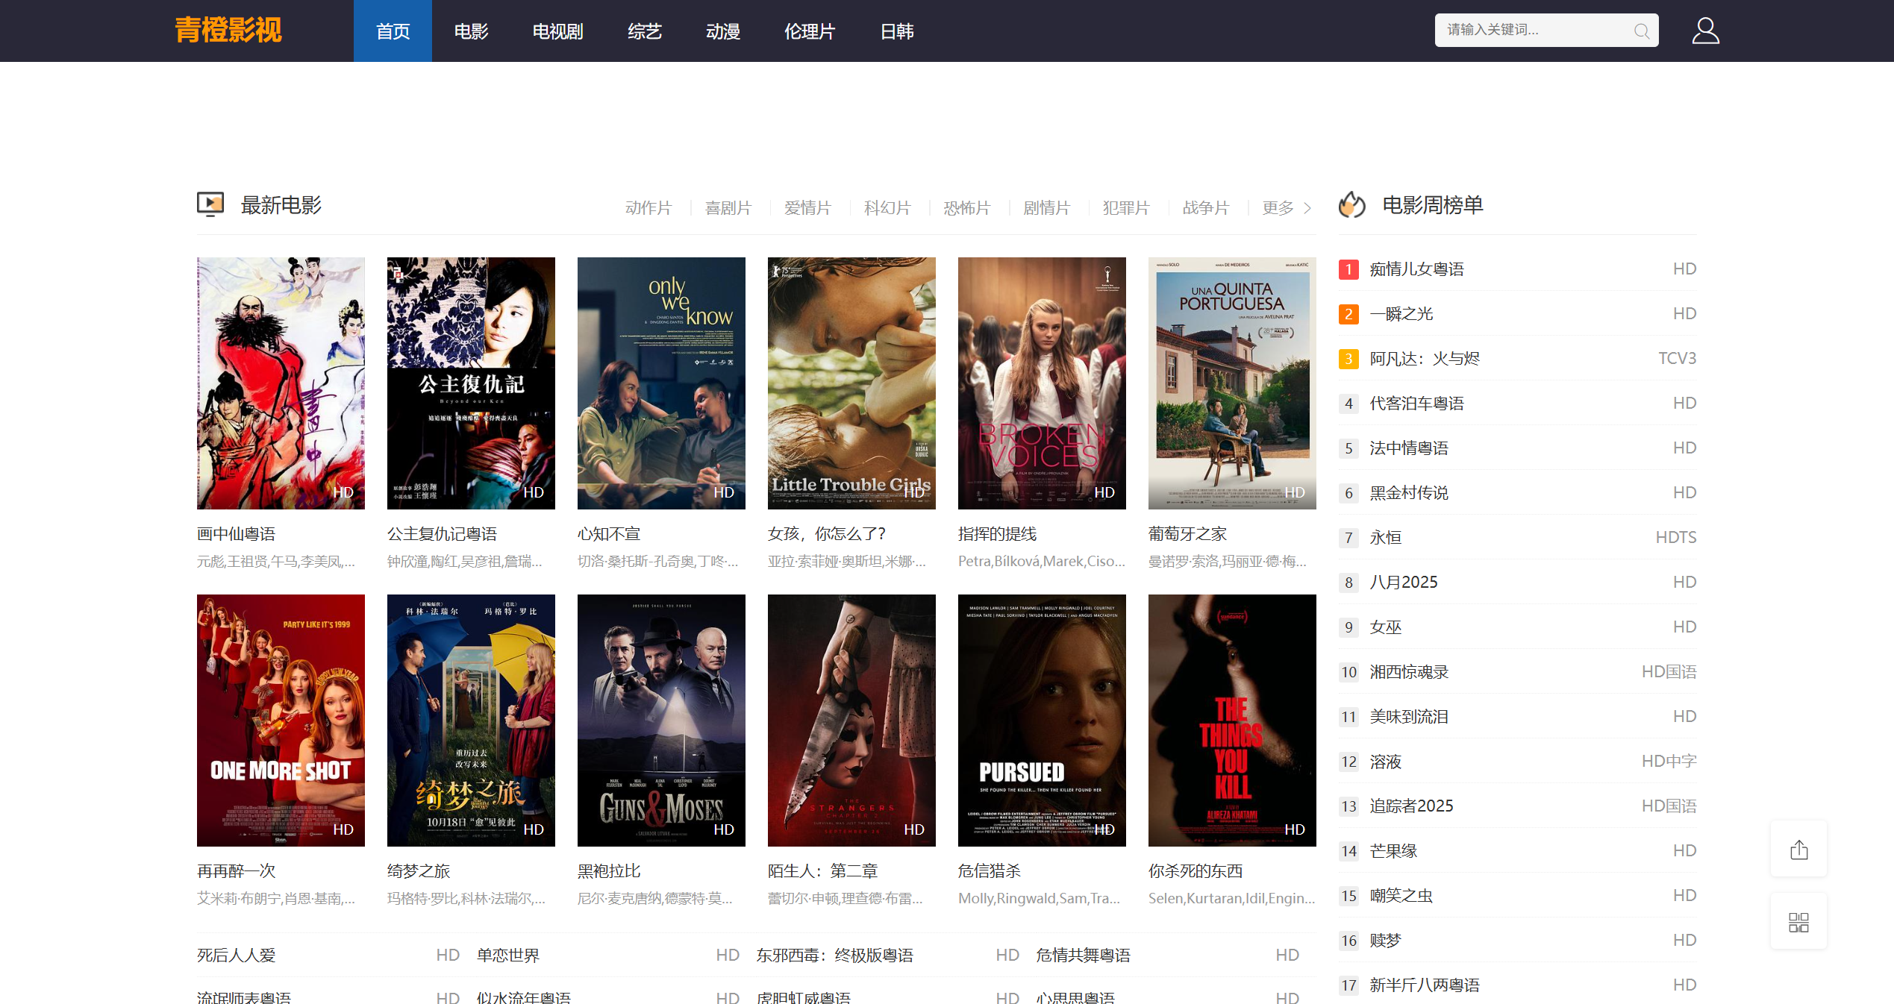
Task: Focus the keyword search input field
Action: [1530, 31]
